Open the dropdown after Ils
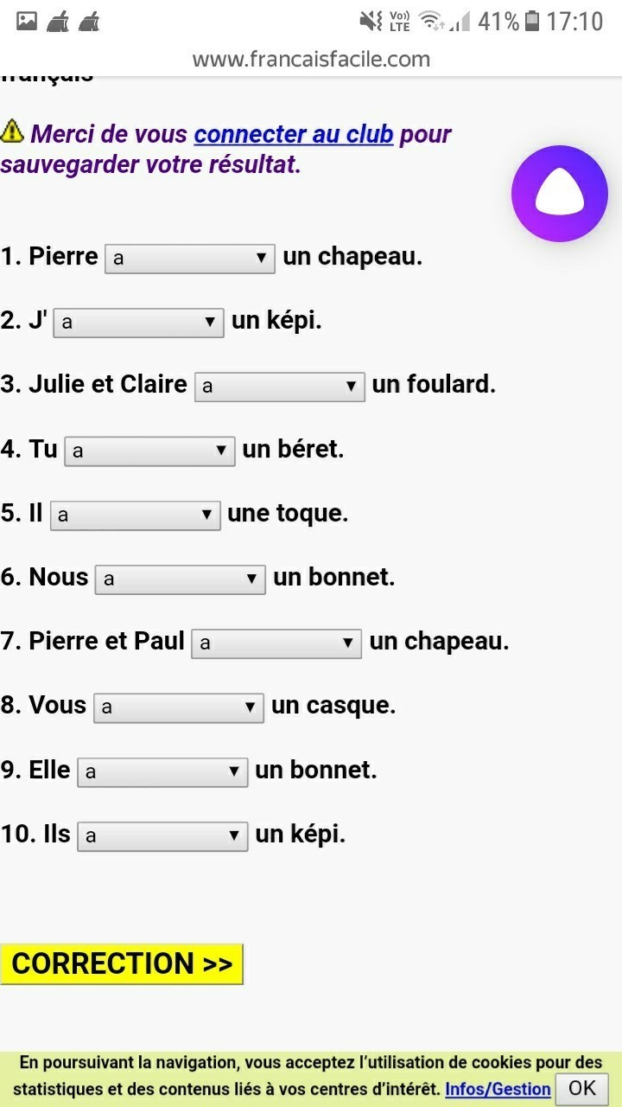 [x=162, y=835]
